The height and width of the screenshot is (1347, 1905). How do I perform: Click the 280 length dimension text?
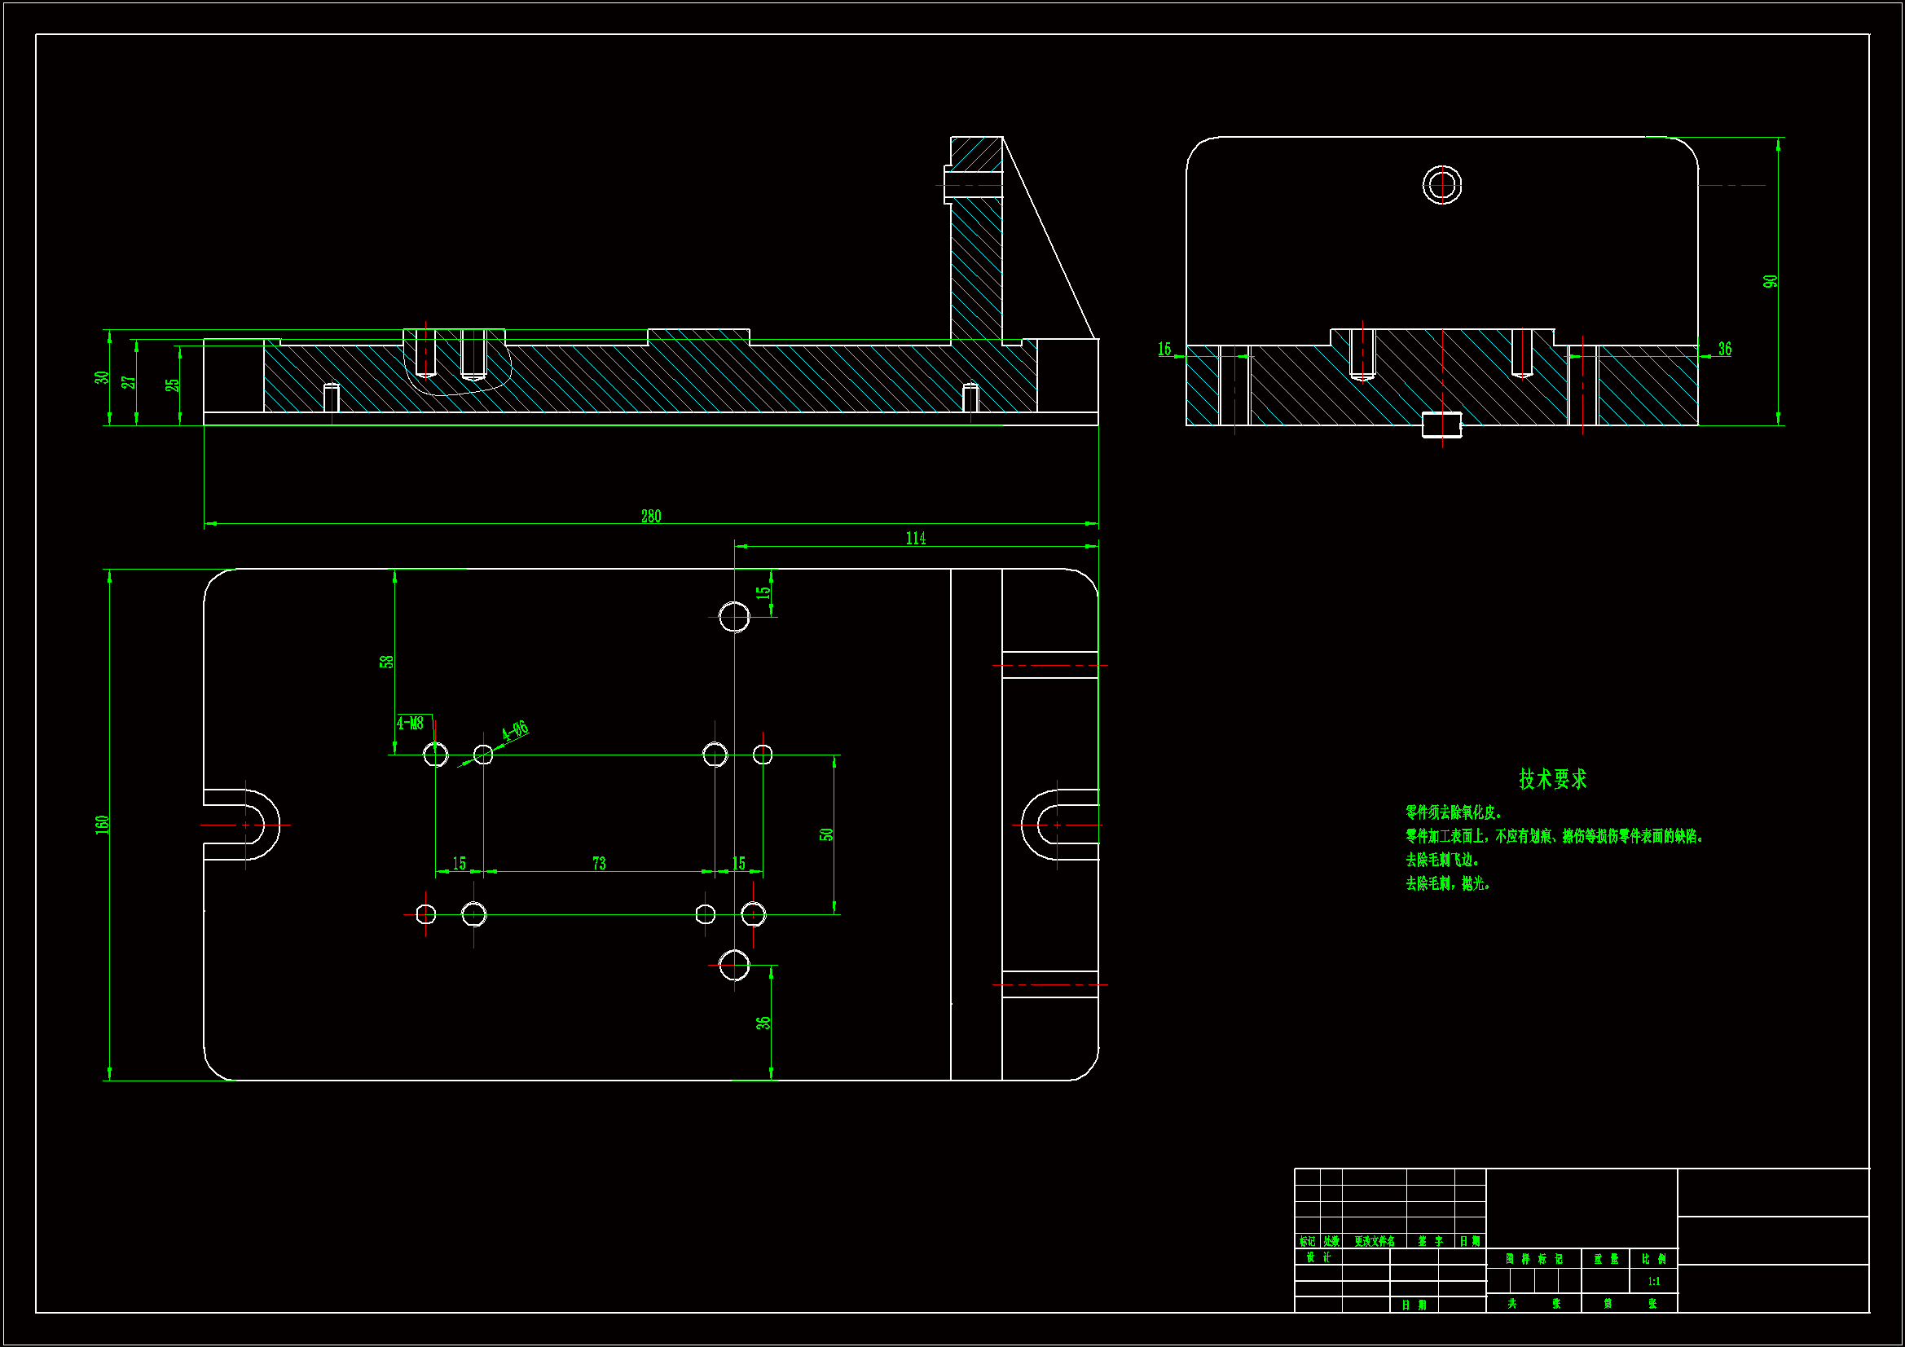[650, 516]
